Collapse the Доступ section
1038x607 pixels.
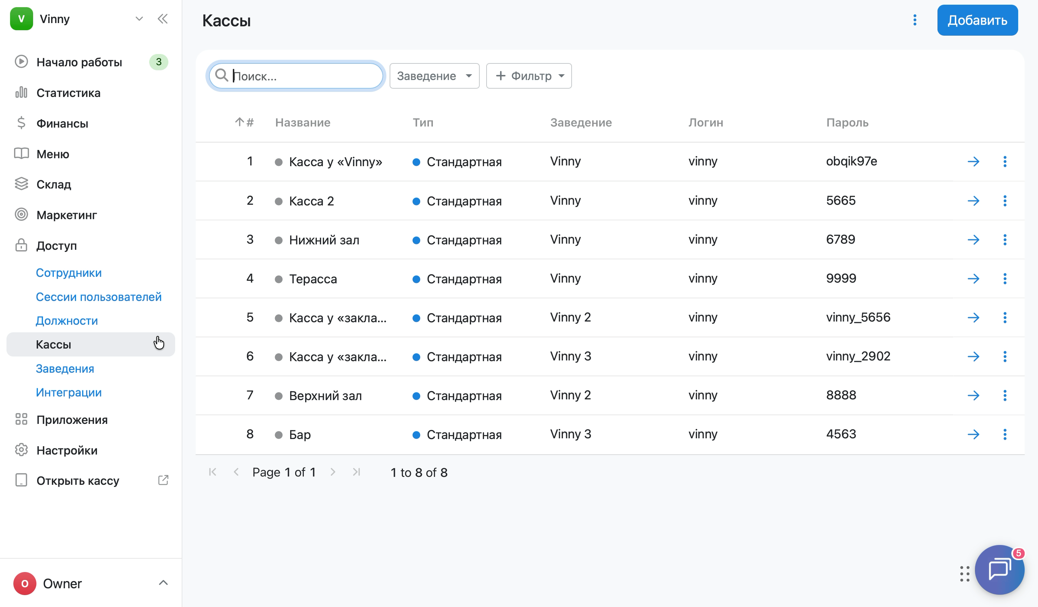(x=57, y=245)
